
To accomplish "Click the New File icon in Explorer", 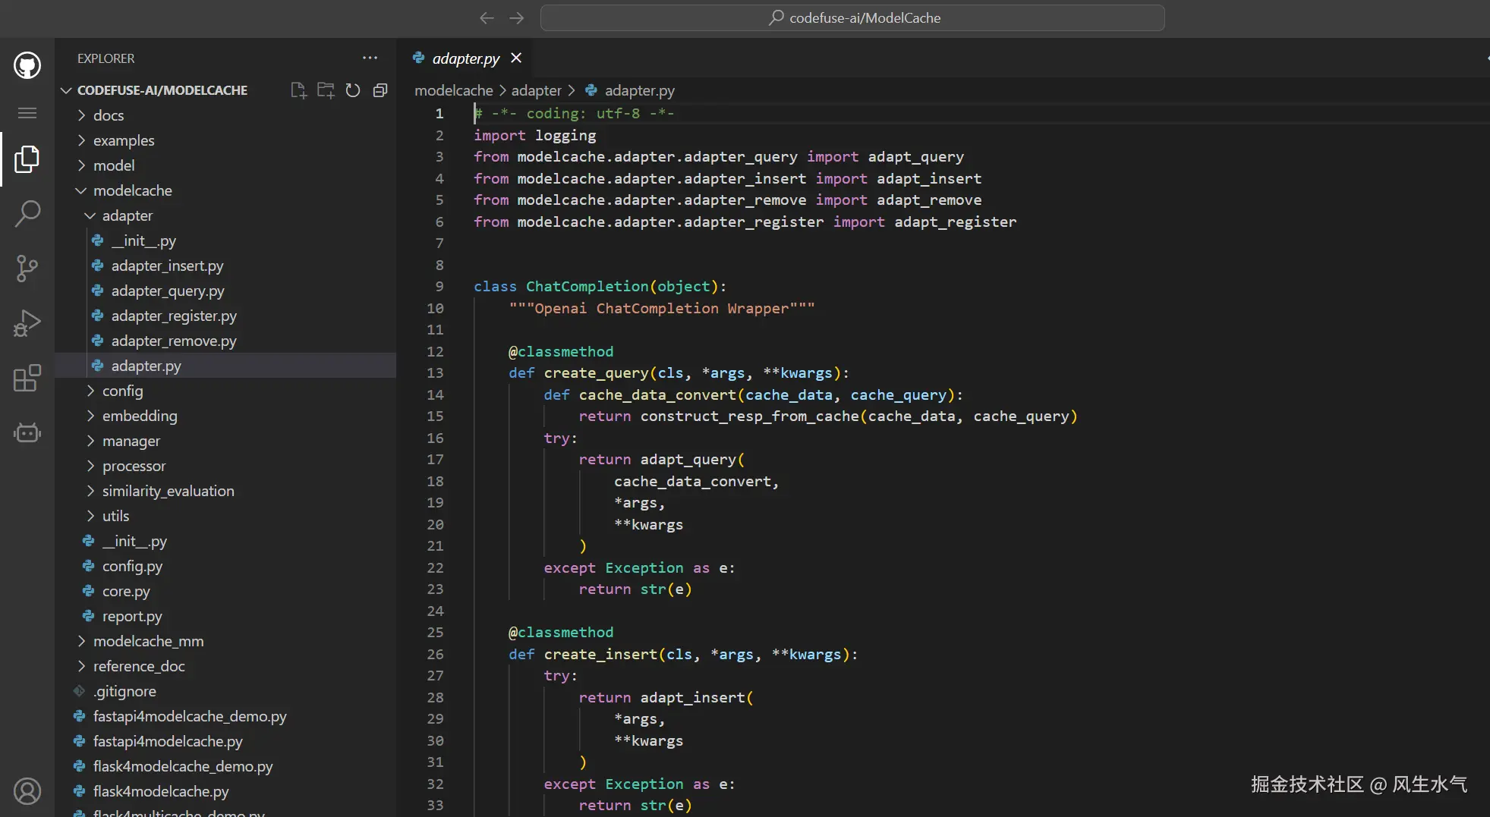I will pyautogui.click(x=298, y=90).
